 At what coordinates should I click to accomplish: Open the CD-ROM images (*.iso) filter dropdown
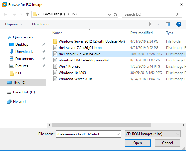click(153, 134)
